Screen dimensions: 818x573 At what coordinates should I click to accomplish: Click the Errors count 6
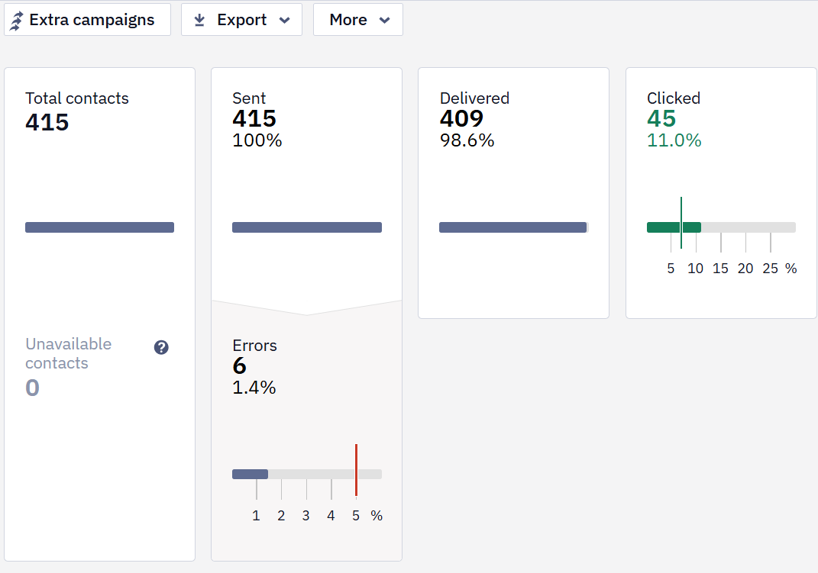point(240,365)
